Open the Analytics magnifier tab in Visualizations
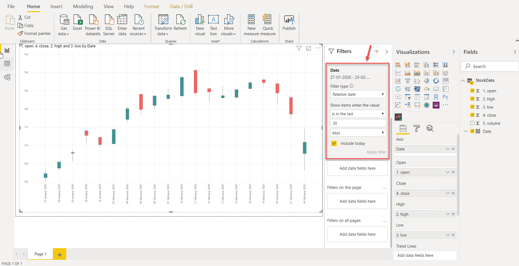Image resolution: width=519 pixels, height=266 pixels. (430, 129)
